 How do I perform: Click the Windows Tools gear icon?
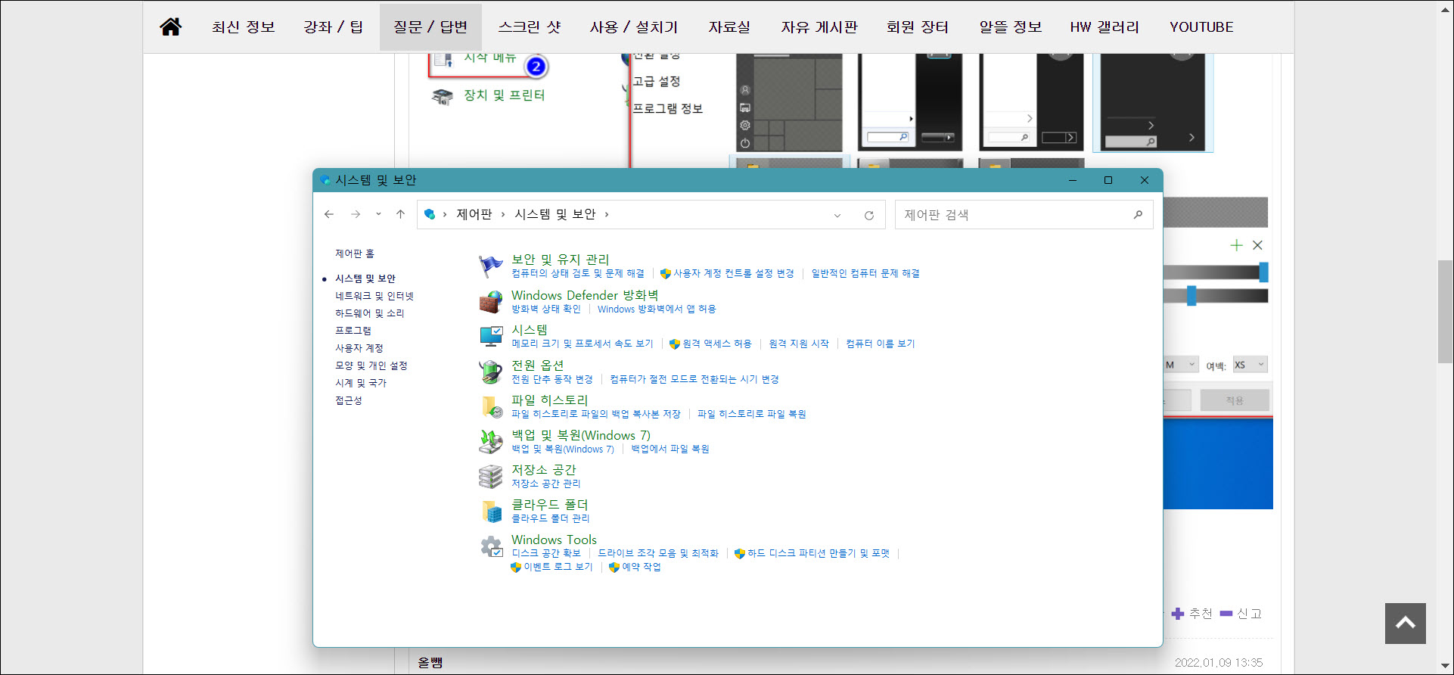(x=491, y=546)
